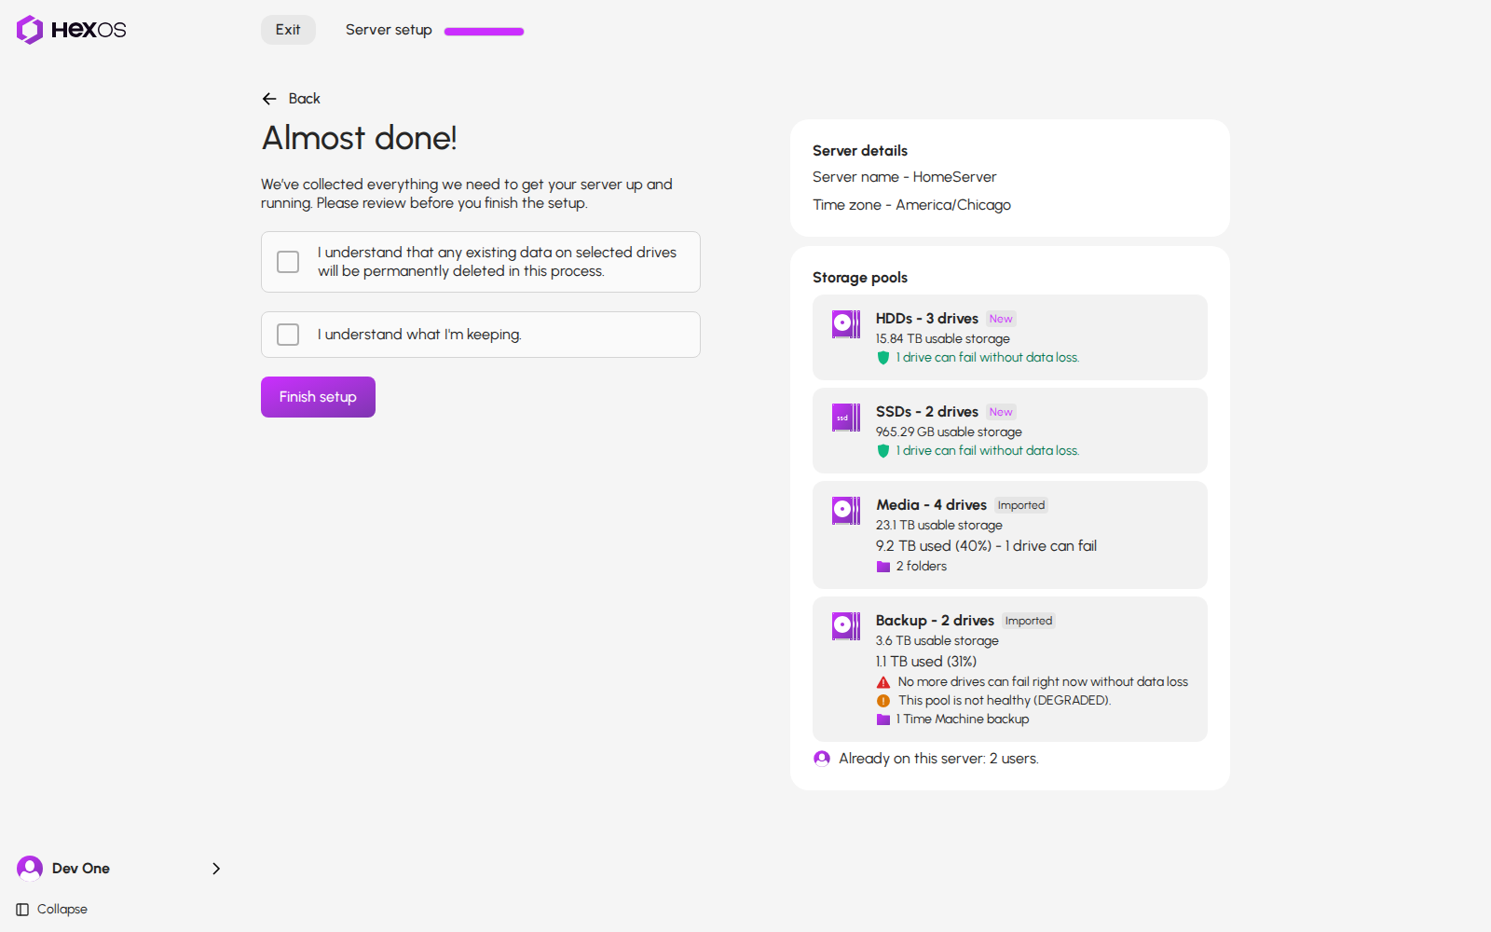Click the Backup pool drive icon
Viewport: 1491px width, 932px height.
click(x=846, y=626)
